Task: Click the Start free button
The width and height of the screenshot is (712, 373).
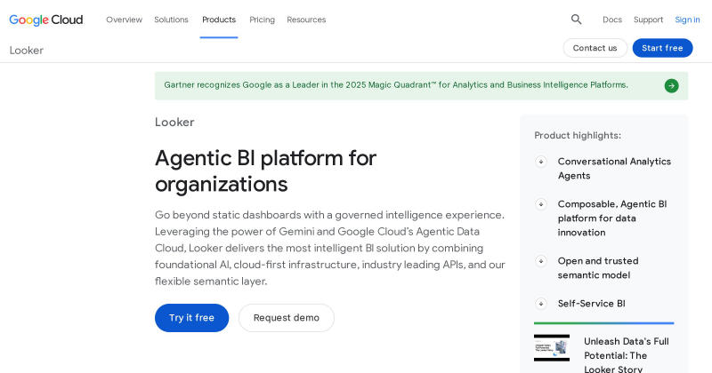Action: tap(662, 48)
